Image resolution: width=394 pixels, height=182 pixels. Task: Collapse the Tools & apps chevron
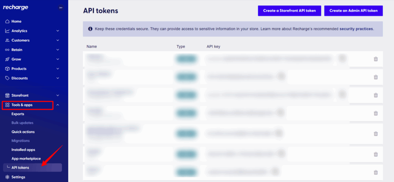(58, 105)
